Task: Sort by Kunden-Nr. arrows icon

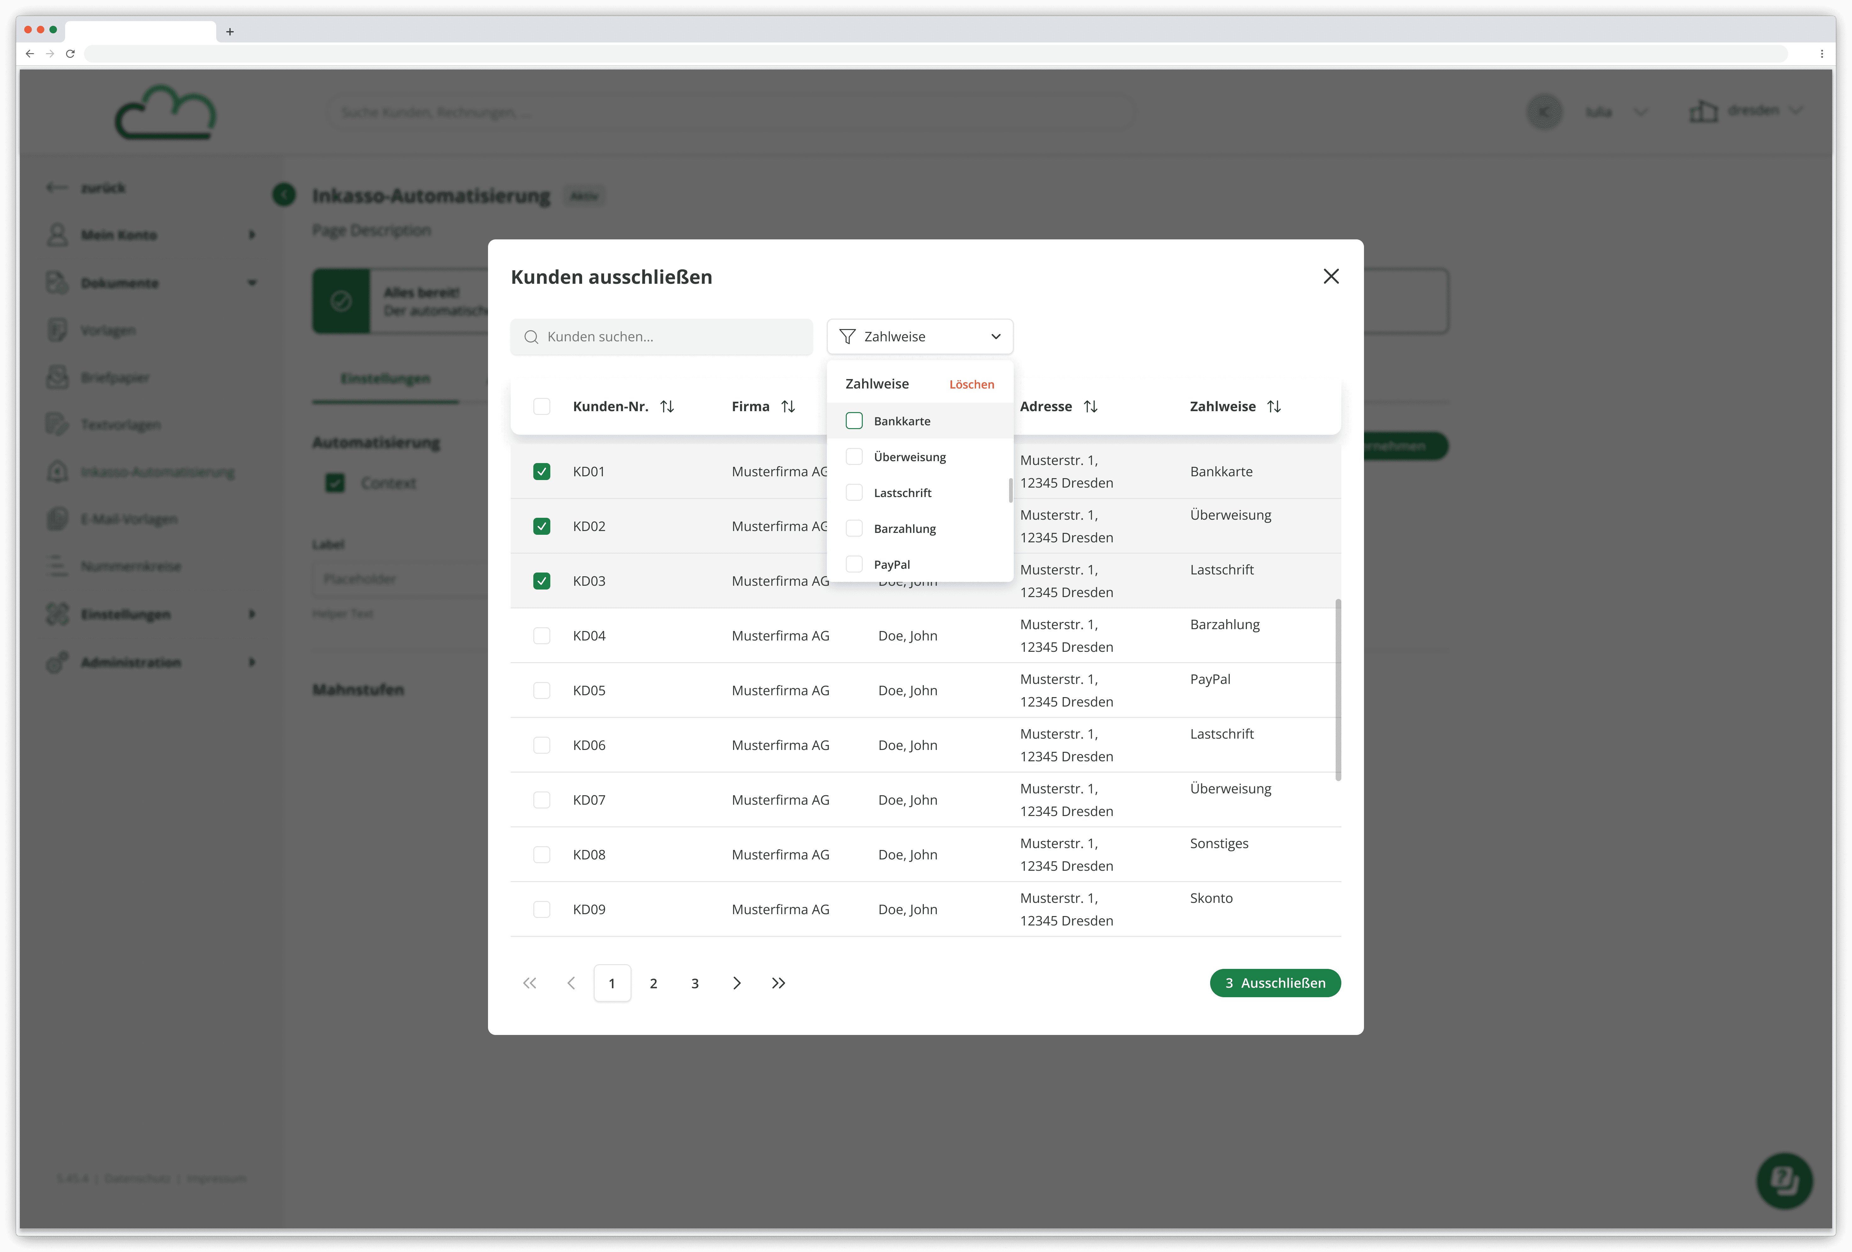Action: point(667,406)
